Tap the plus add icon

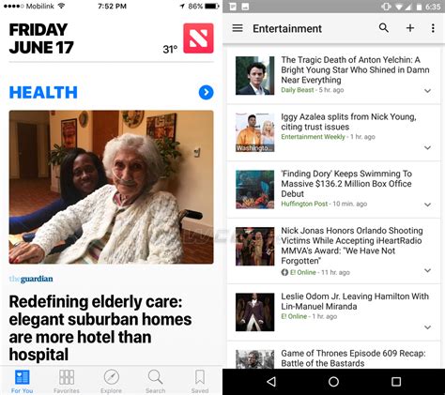coord(410,28)
